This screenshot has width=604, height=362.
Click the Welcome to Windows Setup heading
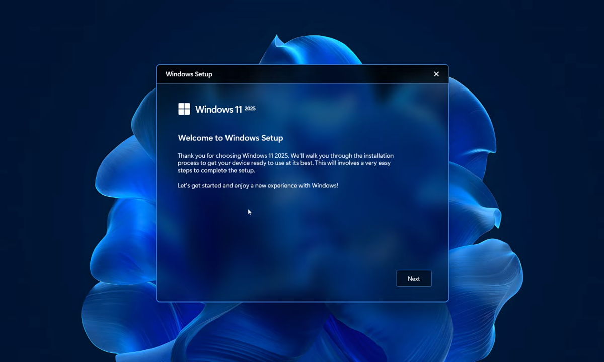(230, 138)
